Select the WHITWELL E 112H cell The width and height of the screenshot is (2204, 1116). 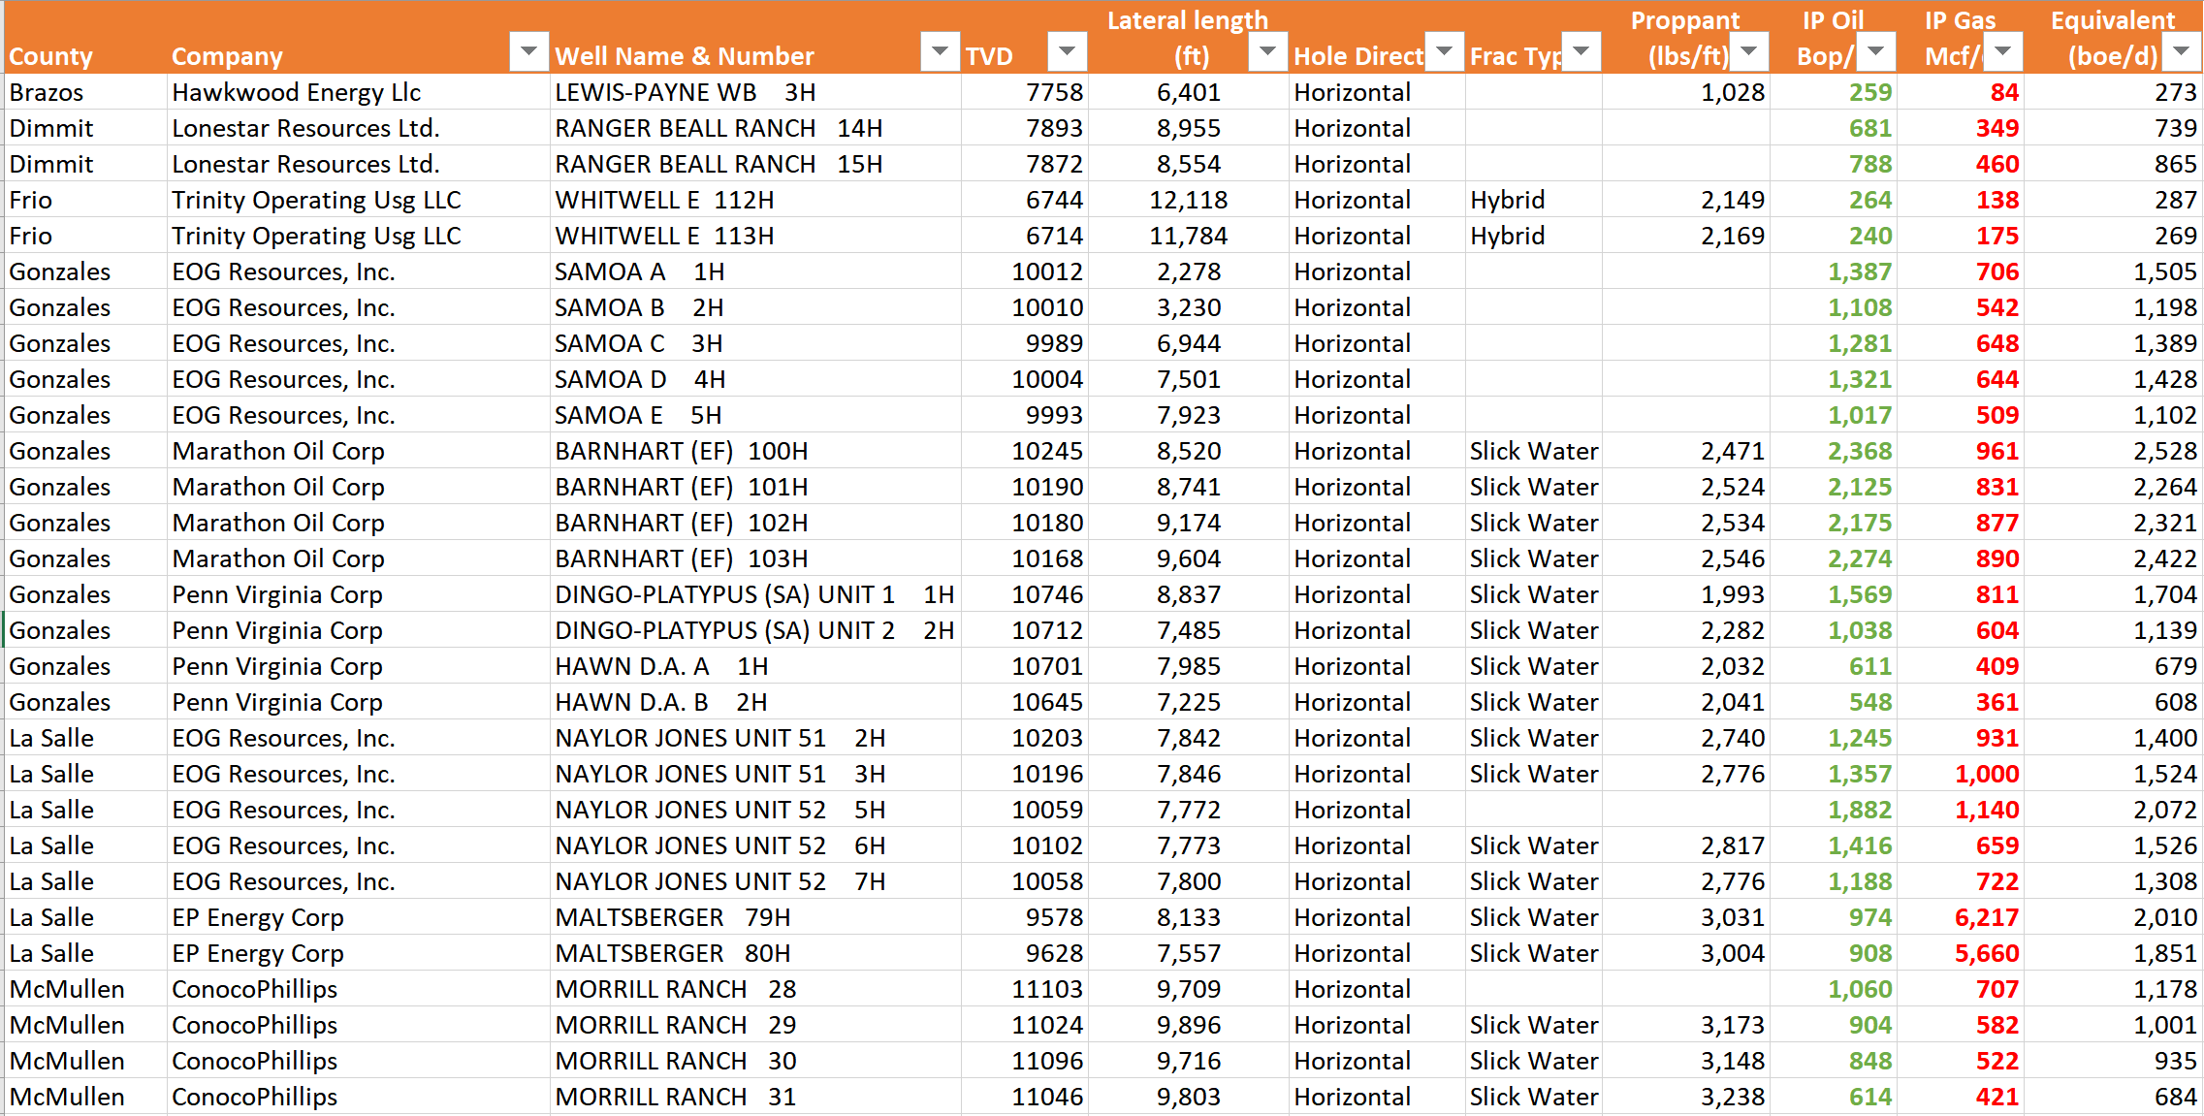[x=756, y=200]
